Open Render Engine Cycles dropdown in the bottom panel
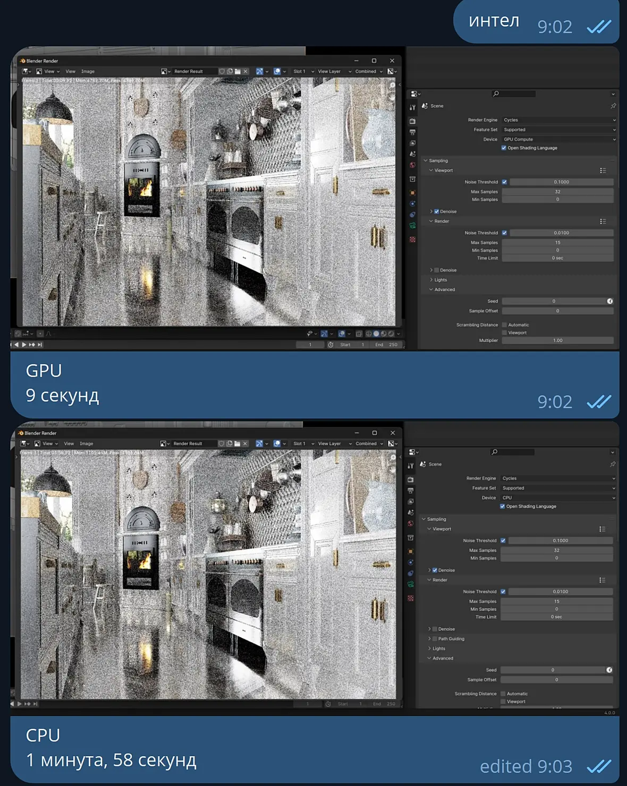Viewport: 627px width, 786px height. 558,478
